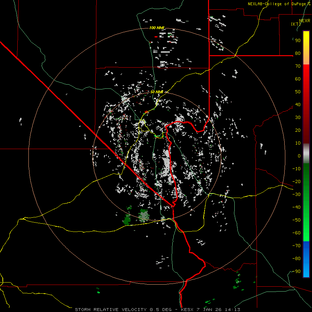312x312 pixels.
Task: Click the -40 value on velocity scale
Action: 296,207
